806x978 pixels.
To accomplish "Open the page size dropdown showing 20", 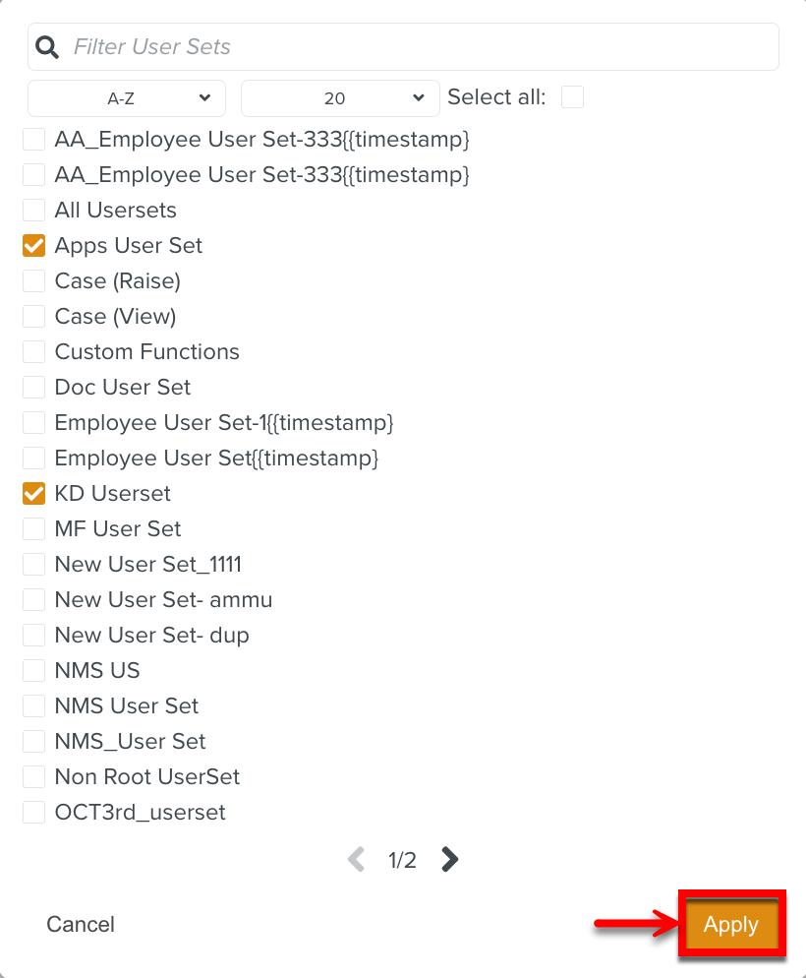I will pyautogui.click(x=339, y=98).
